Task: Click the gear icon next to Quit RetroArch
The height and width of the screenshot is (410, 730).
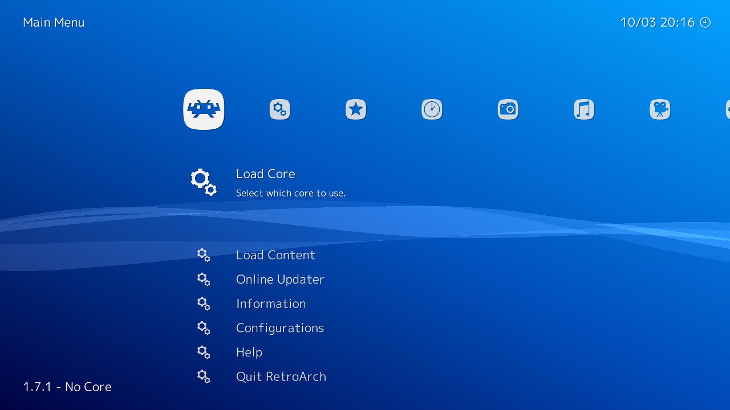Action: [204, 376]
